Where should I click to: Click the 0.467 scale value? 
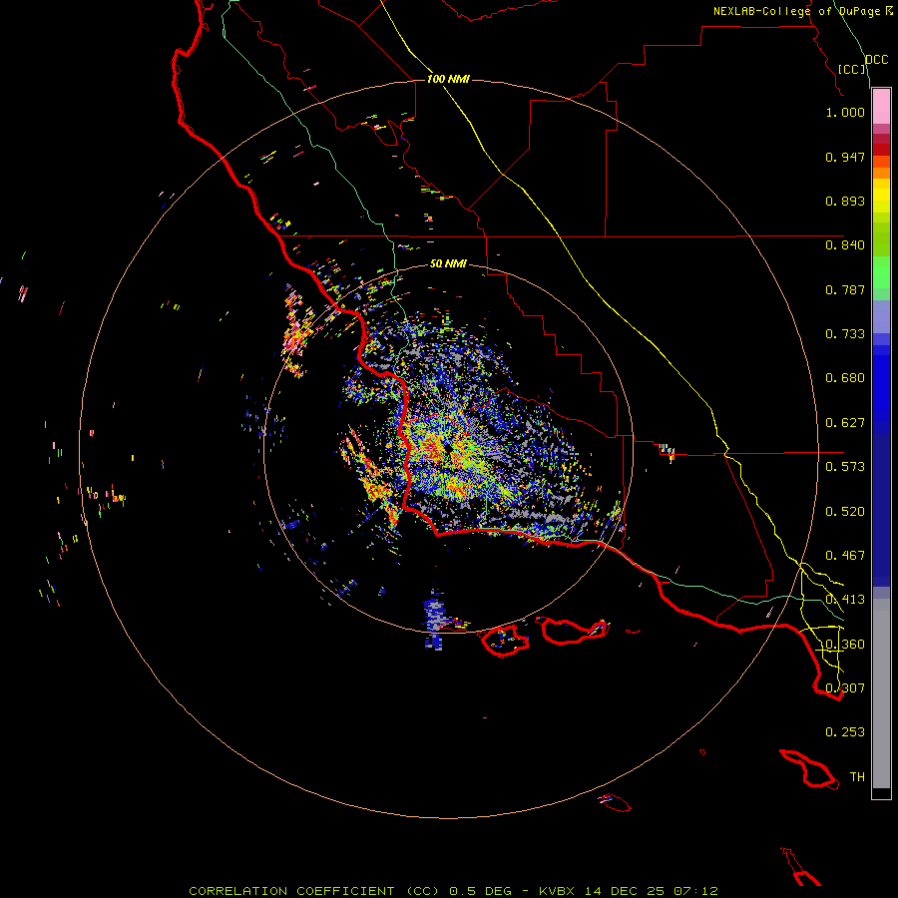pos(845,556)
